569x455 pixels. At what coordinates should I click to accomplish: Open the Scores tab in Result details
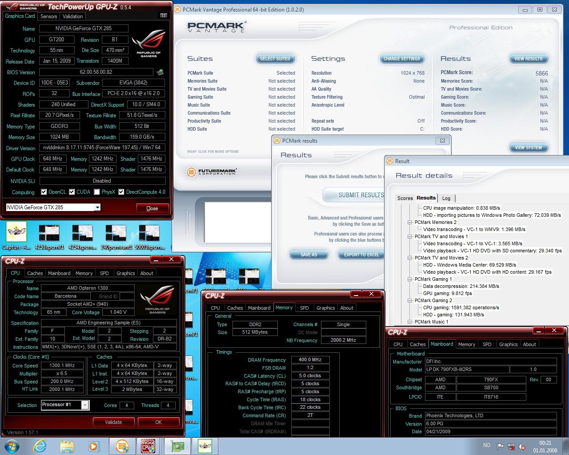(405, 198)
